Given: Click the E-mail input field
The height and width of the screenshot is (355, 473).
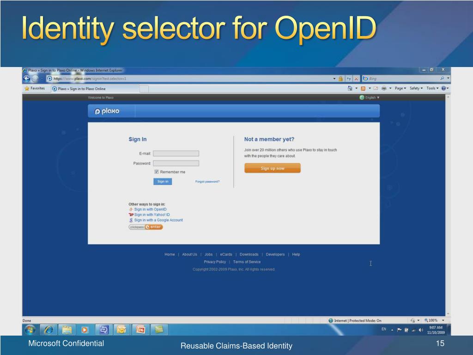Looking at the screenshot, I should (176, 153).
